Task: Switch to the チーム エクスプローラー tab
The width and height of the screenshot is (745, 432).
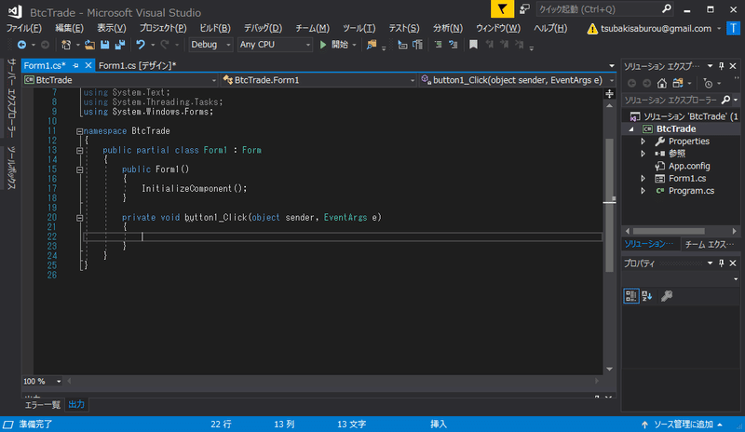Action: 710,244
